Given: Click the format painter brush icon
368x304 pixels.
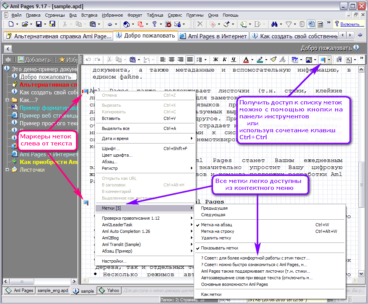Looking at the screenshot, I should point(273,60).
